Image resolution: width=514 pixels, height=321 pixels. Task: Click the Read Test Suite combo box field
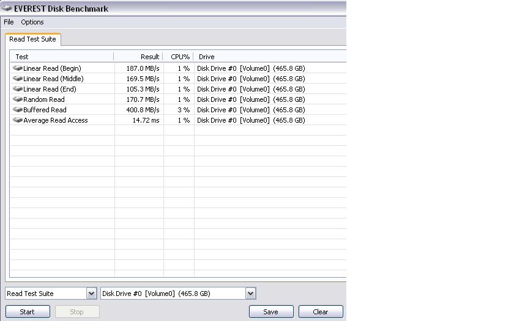(51, 293)
